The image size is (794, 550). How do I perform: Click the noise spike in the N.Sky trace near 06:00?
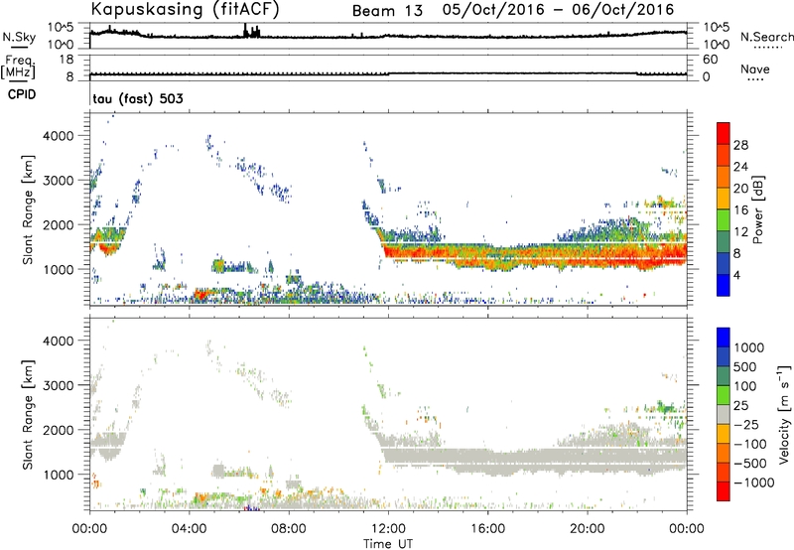click(x=252, y=31)
